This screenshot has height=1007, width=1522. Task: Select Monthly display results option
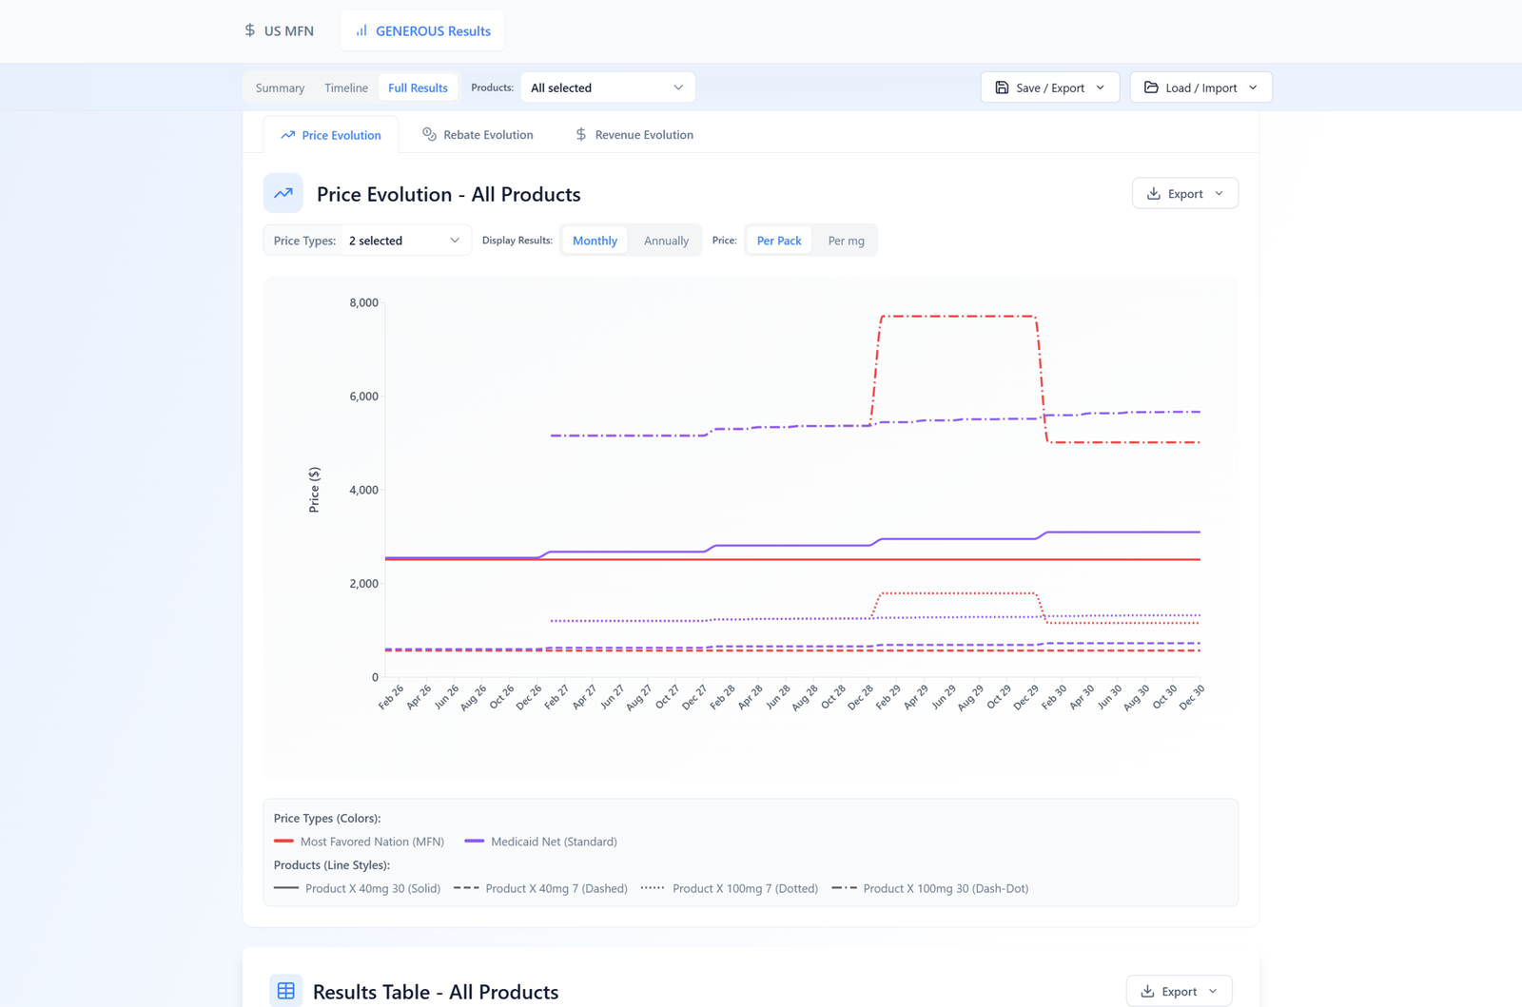(595, 241)
